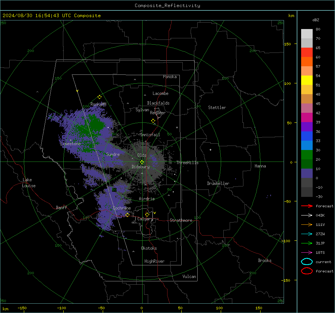This screenshot has width=335, height=313.
Task: Click the Banff label
Action: pyautogui.click(x=61, y=208)
